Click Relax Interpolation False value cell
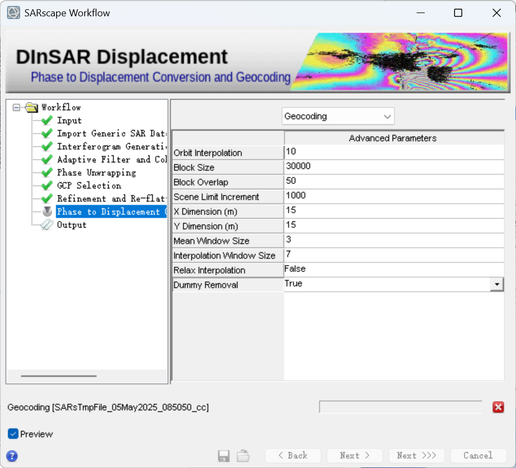Viewport: 516px width, 468px height. (x=394, y=270)
